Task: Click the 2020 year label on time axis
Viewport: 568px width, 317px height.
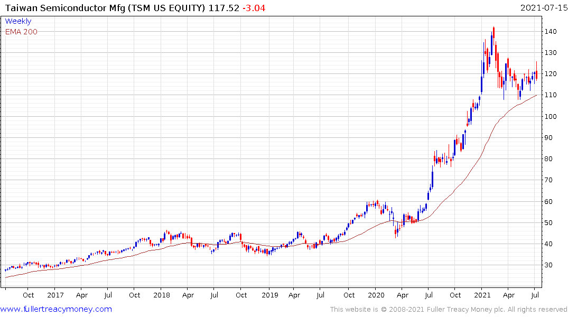Action: click(376, 295)
